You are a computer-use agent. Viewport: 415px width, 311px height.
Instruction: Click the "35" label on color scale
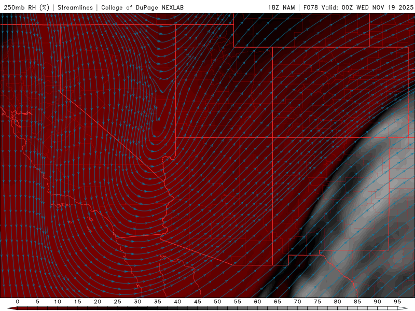click(158, 302)
